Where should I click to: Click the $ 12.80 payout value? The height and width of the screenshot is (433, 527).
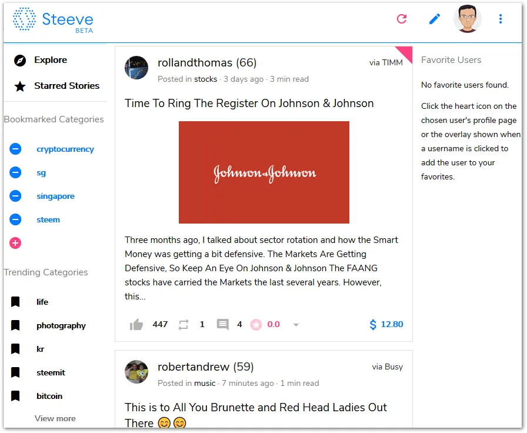[x=386, y=324]
